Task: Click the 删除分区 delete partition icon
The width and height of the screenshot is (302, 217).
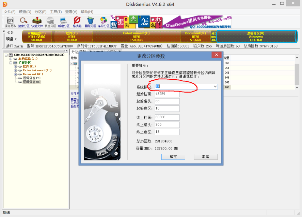Action: coord(90,22)
